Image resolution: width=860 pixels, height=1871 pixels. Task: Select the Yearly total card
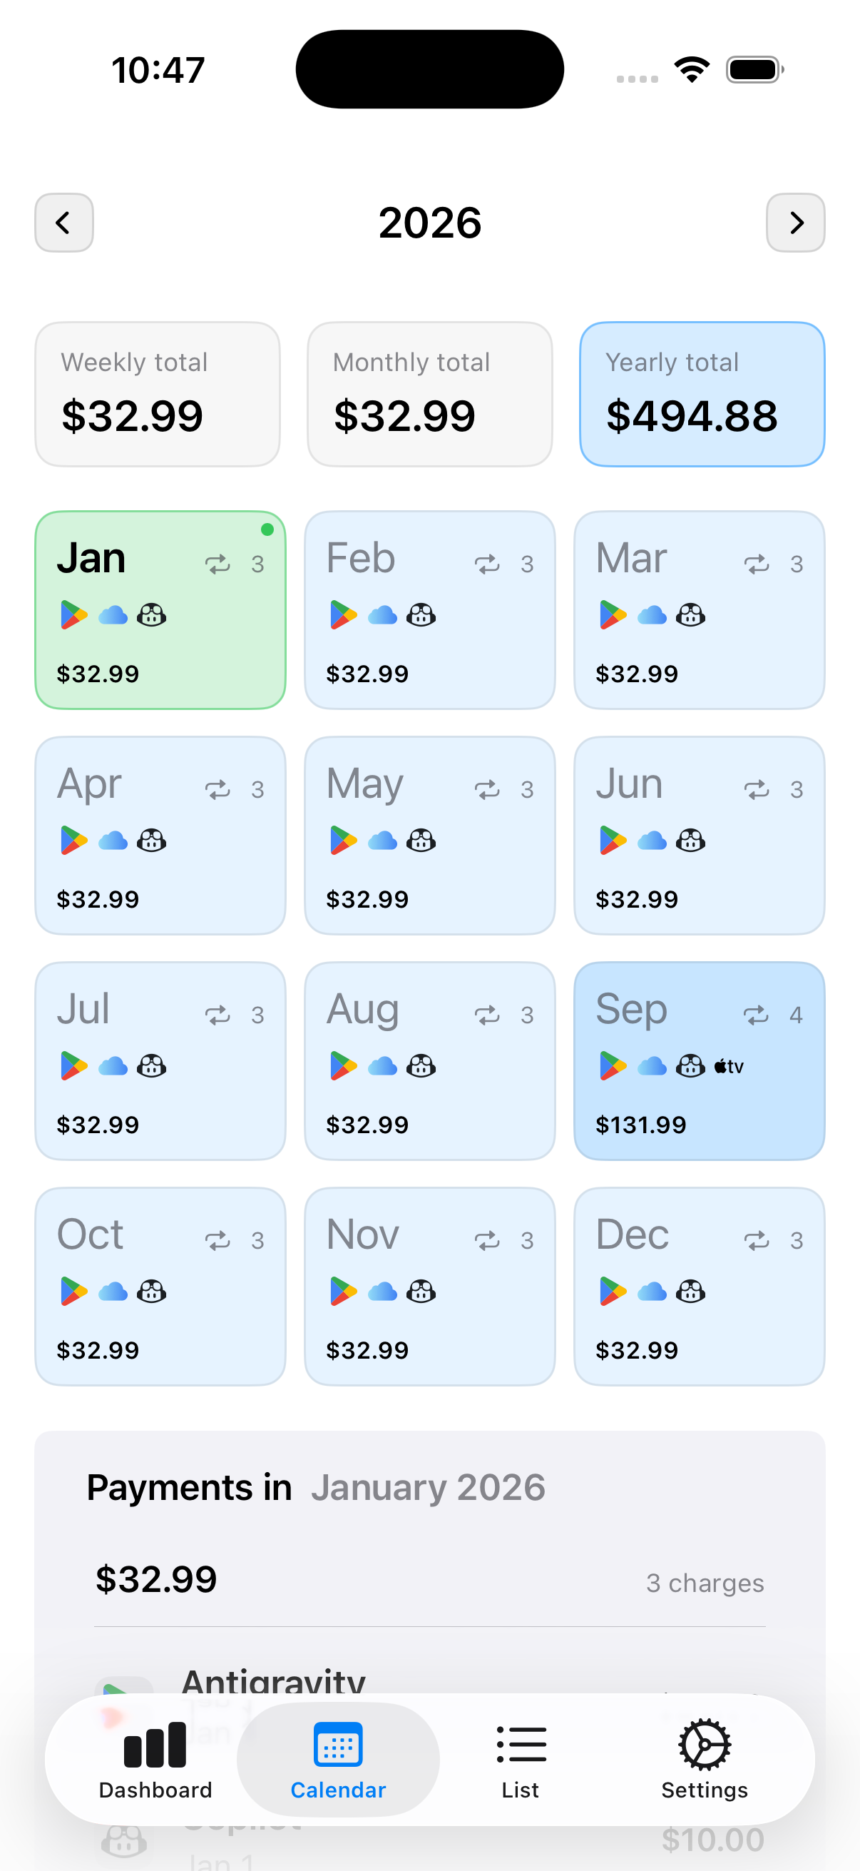[701, 395]
